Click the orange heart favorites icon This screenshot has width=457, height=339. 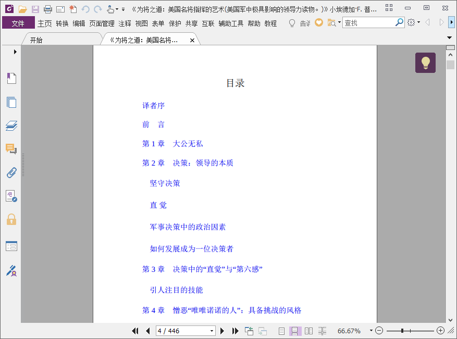tap(319, 22)
